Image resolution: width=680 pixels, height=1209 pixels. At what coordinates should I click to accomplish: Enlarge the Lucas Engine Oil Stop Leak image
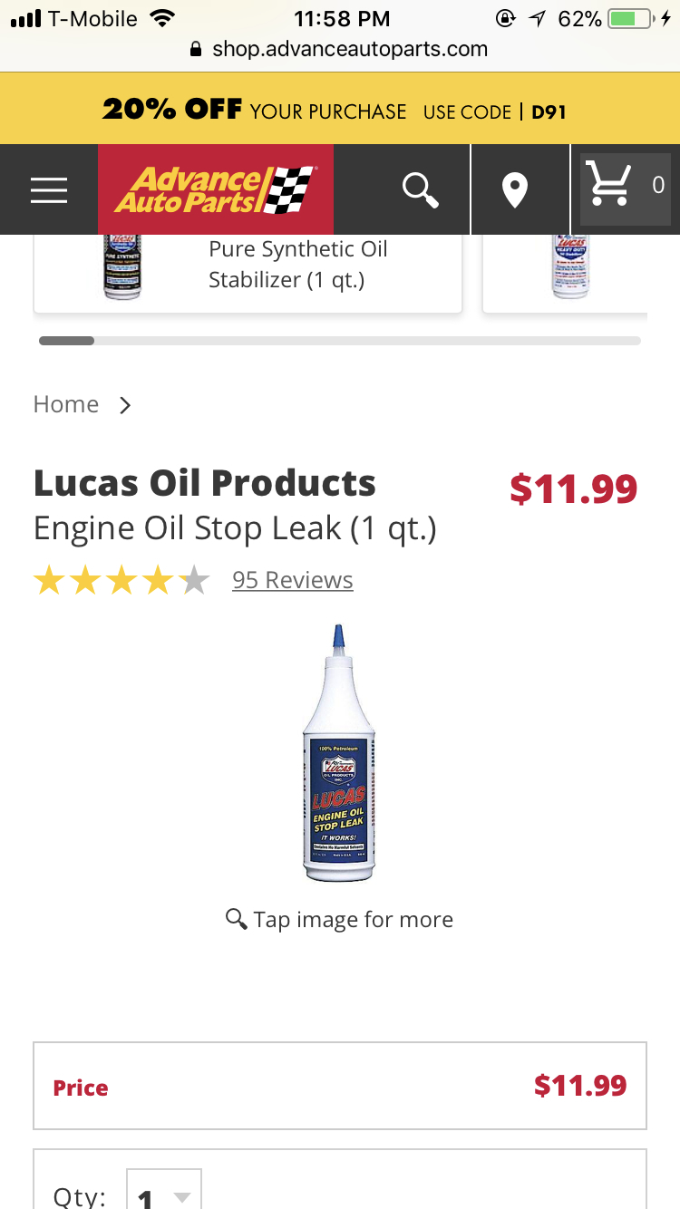click(x=338, y=754)
